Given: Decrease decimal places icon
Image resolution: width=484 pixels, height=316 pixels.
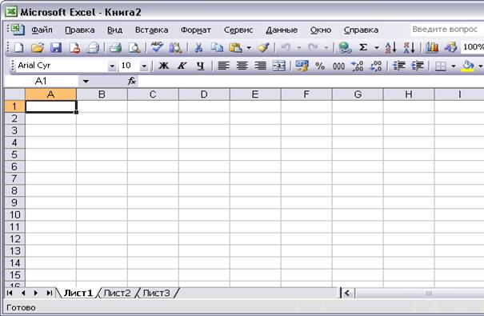Looking at the screenshot, I should pos(376,66).
